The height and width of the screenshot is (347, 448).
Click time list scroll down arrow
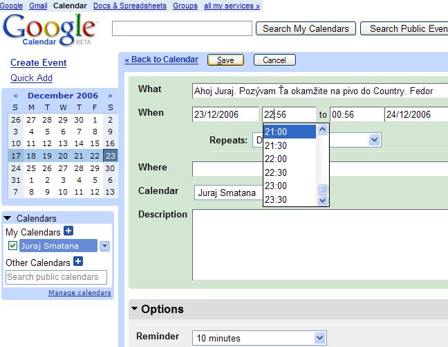[x=322, y=200]
